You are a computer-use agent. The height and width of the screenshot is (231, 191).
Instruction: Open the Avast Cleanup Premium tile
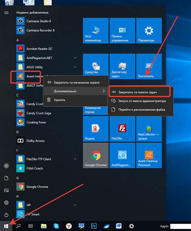149,155
